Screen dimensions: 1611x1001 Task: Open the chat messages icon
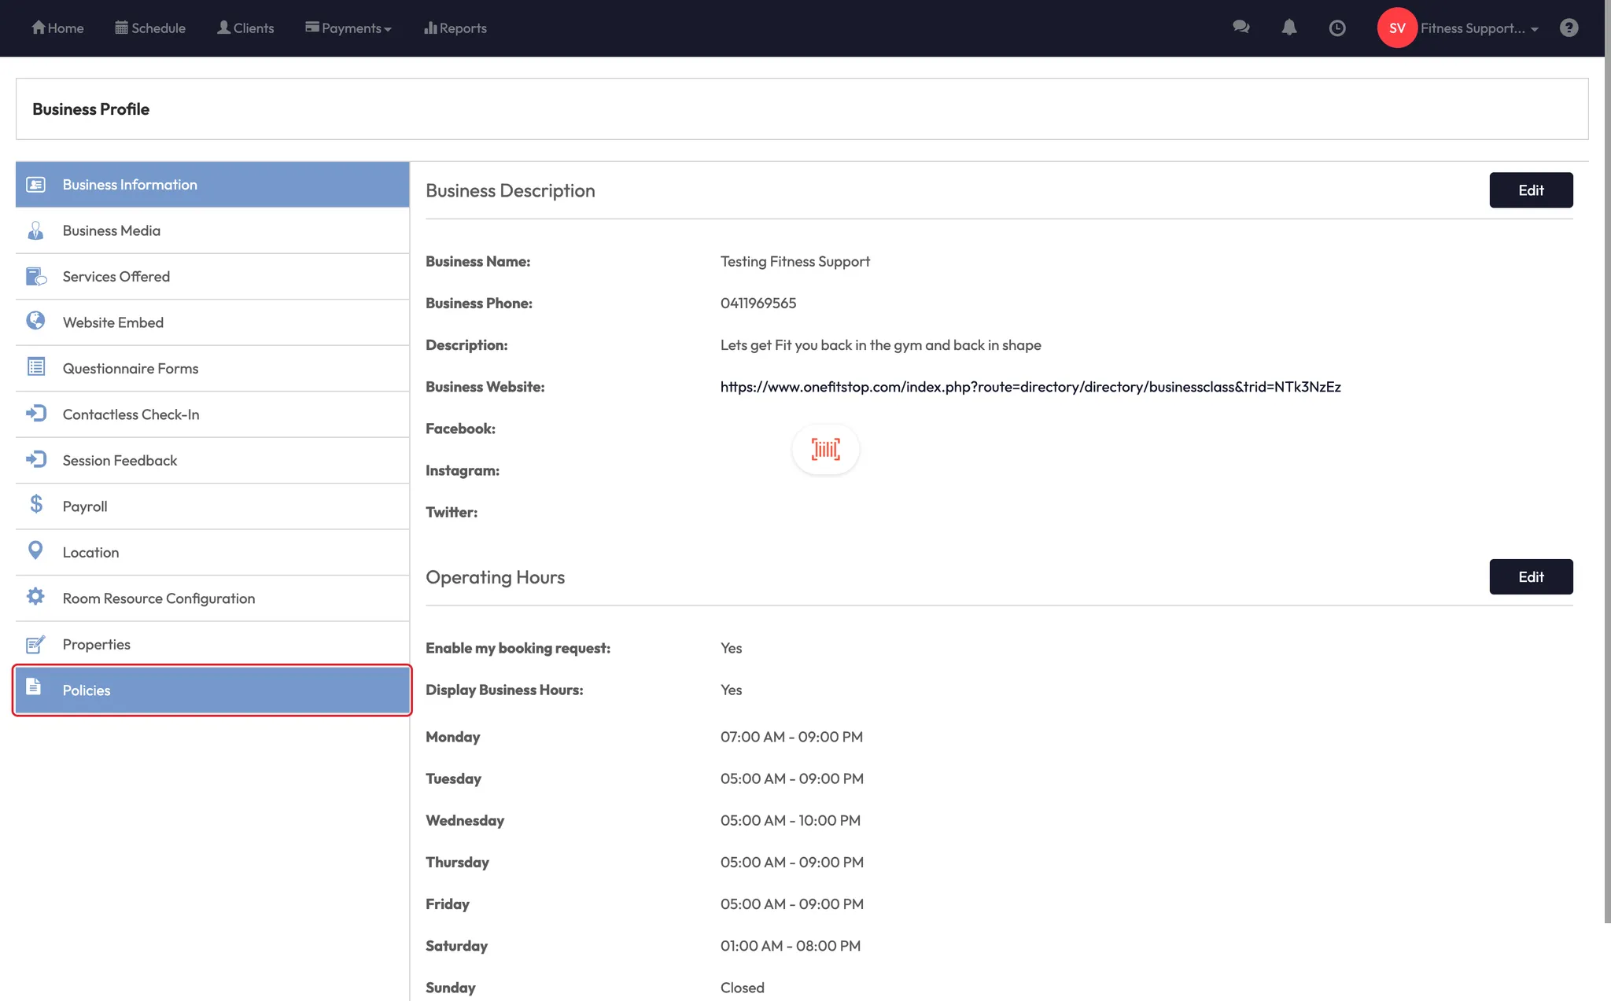[1241, 28]
